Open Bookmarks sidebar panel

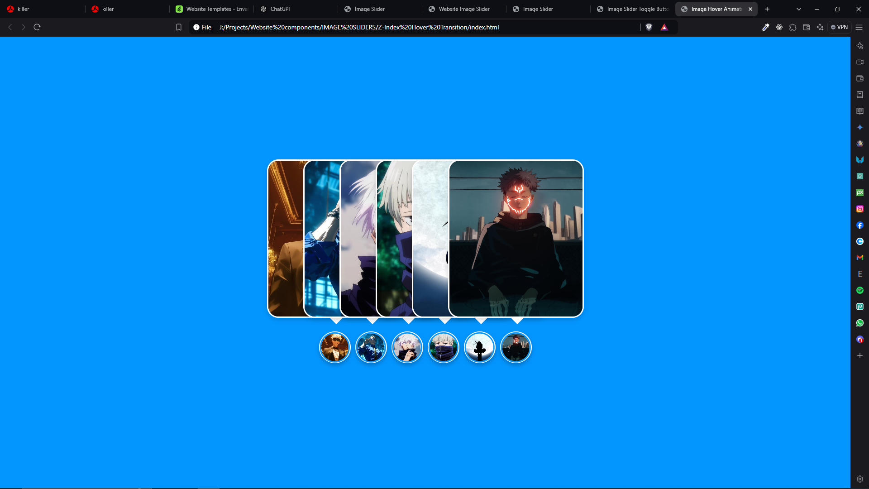click(860, 95)
